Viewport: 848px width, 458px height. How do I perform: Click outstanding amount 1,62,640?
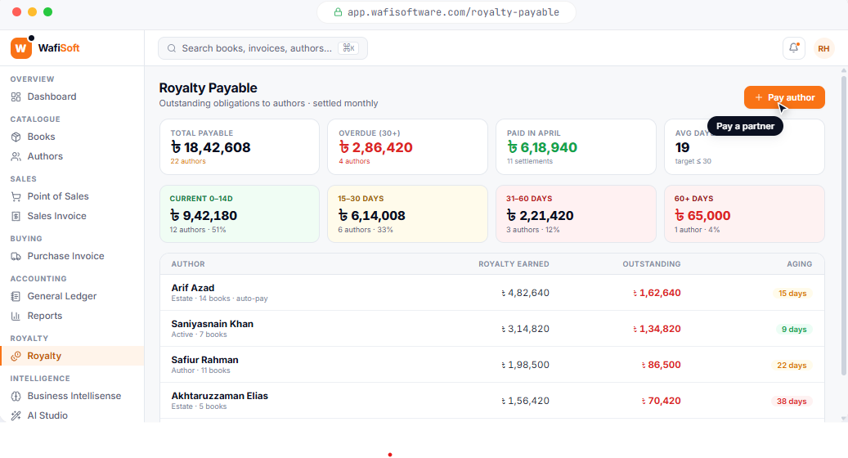tap(657, 293)
